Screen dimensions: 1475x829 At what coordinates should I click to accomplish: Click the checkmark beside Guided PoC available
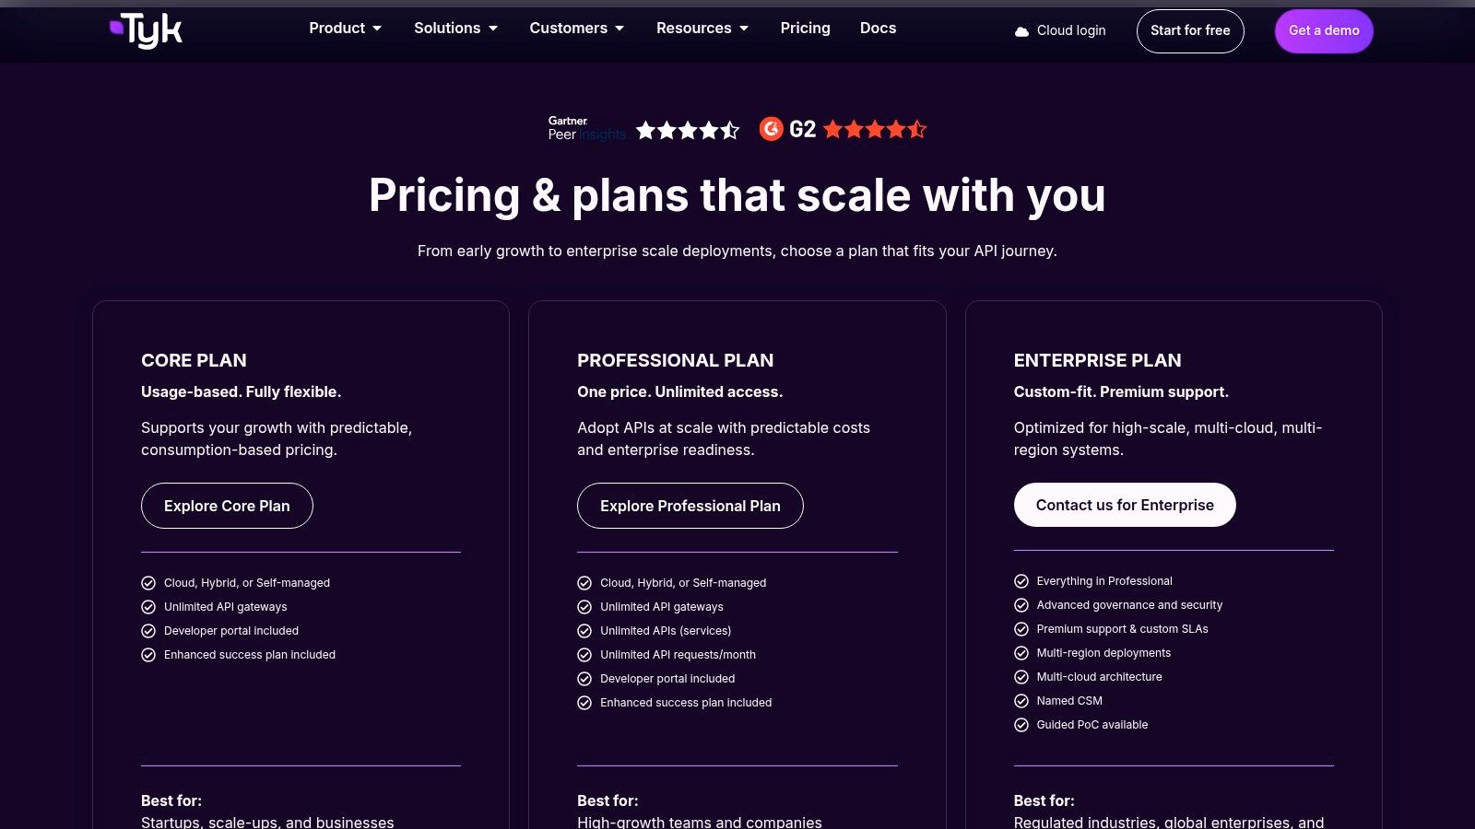point(1021,724)
